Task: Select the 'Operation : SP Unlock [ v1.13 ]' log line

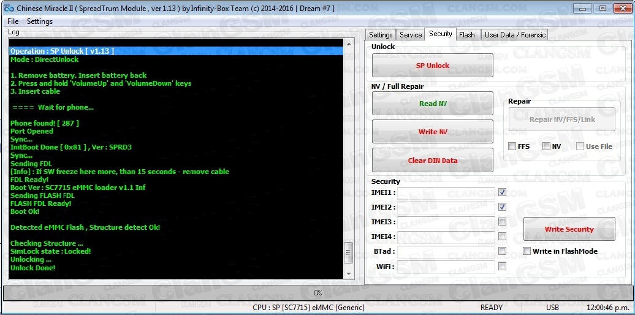Action: click(176, 51)
